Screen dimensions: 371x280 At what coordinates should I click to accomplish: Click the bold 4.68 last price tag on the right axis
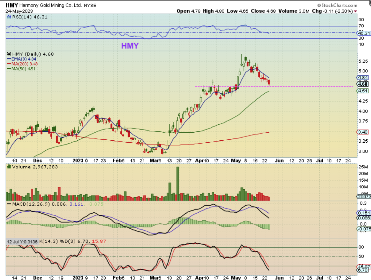362,84
